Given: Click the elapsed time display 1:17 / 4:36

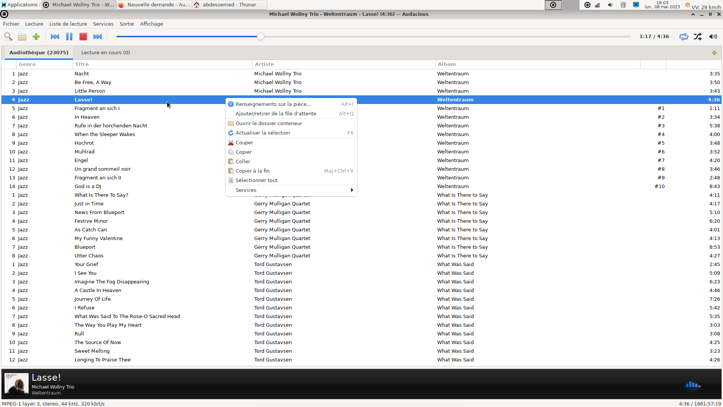Looking at the screenshot, I should point(654,37).
